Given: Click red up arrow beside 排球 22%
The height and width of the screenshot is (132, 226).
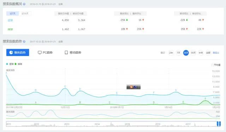Looking at the screenshot, I should click(x=203, y=29).
